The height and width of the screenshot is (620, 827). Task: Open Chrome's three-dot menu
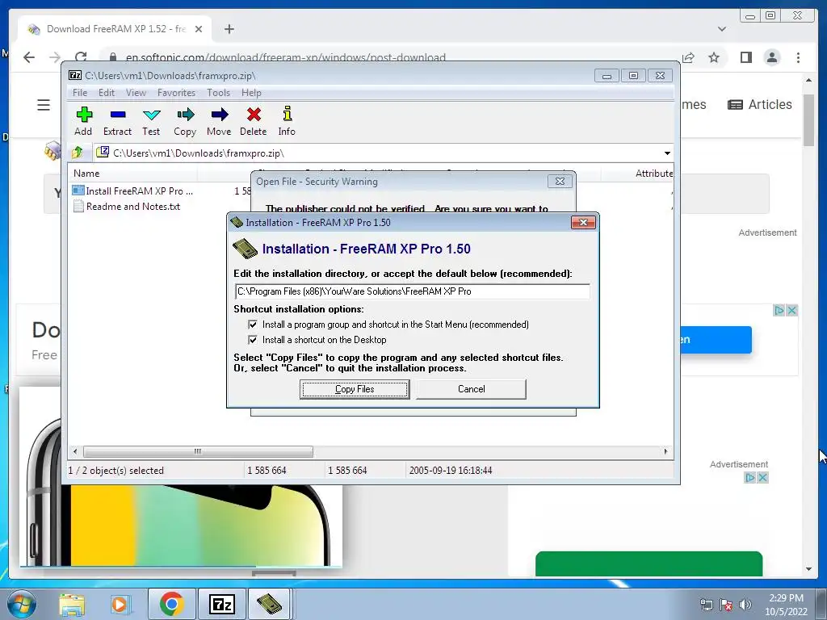click(798, 57)
